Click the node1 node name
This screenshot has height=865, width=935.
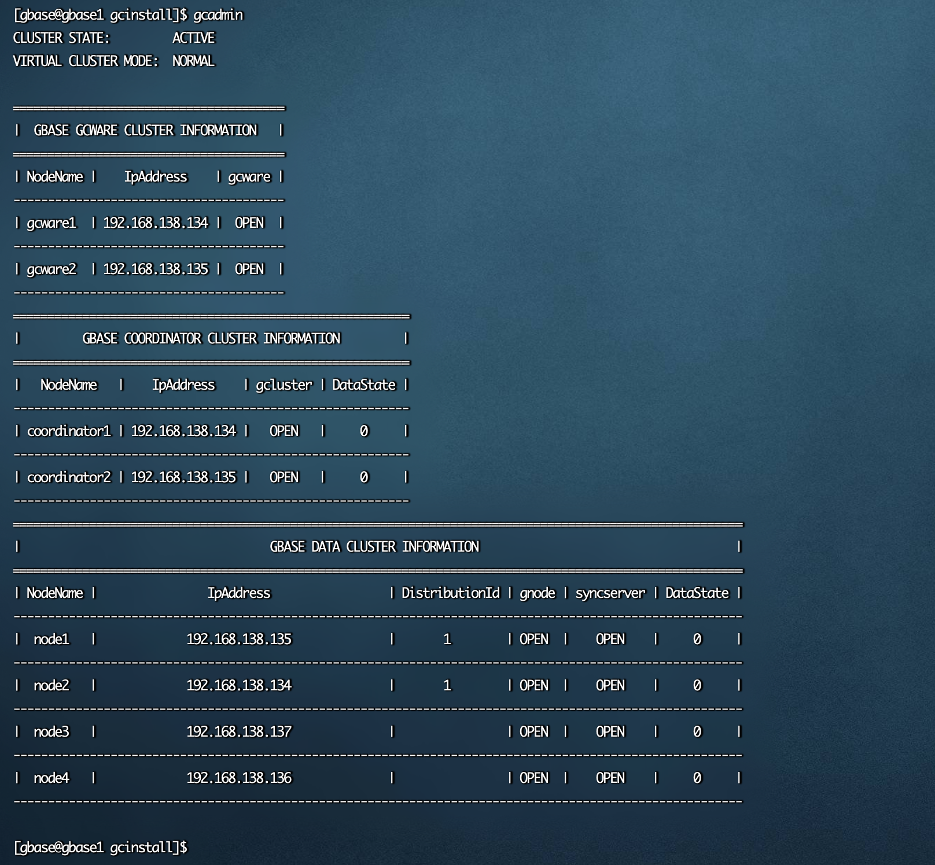51,639
